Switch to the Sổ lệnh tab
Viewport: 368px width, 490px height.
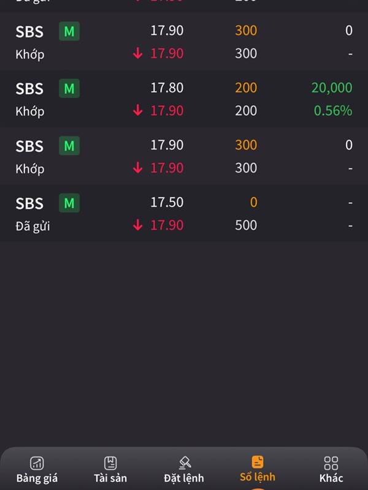coord(258,469)
